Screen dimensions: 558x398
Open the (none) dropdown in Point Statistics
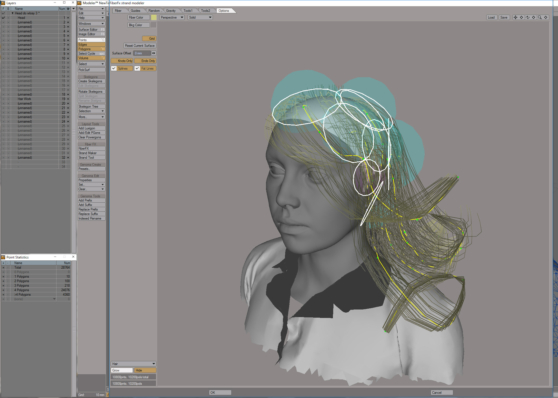pyautogui.click(x=54, y=299)
